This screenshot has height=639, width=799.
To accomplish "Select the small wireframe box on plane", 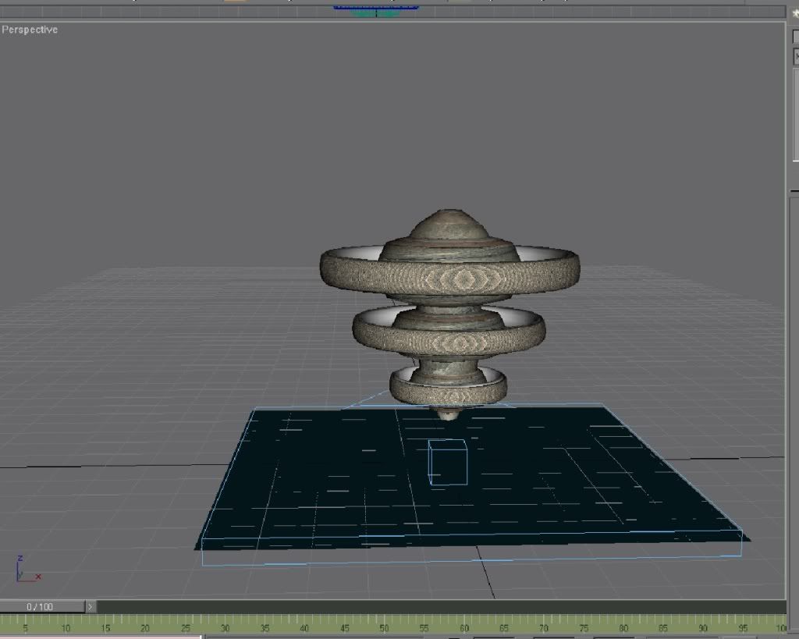I will (x=447, y=463).
